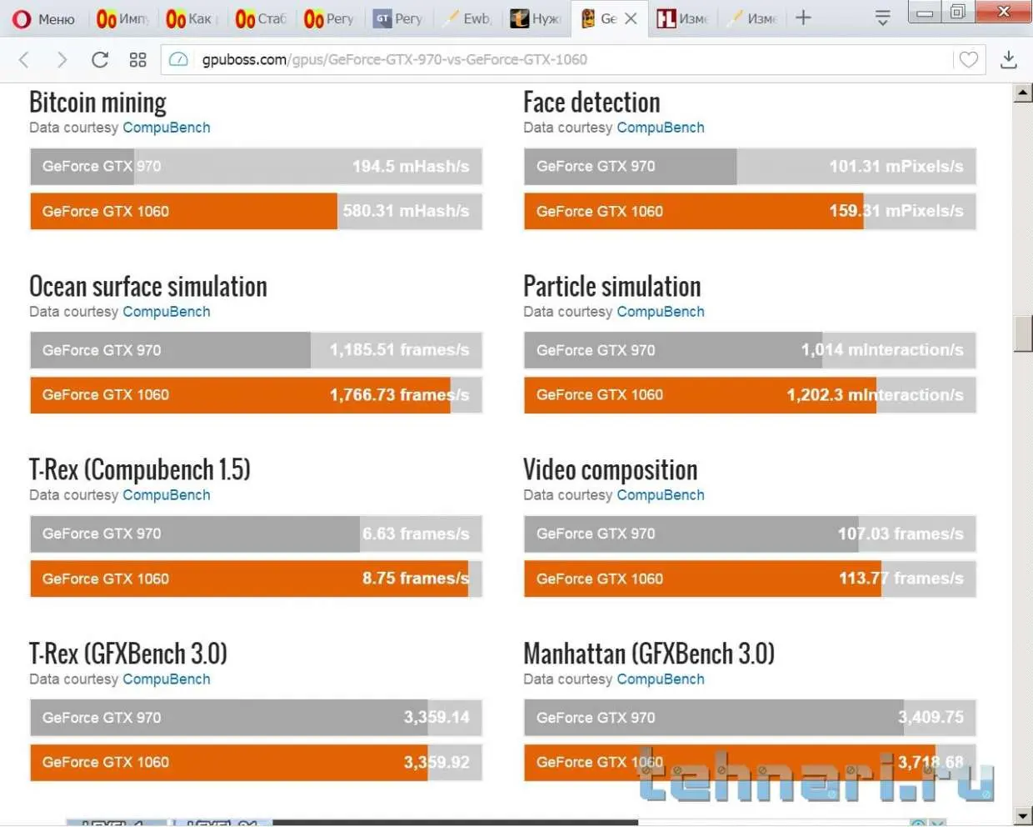Open downloads arrow icon

(1009, 59)
